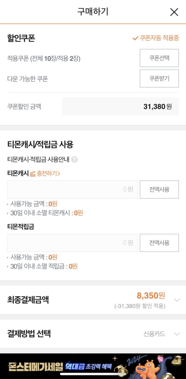Tap the 구매하기 header title
Image resolution: width=186 pixels, height=379 pixels.
coord(93,12)
